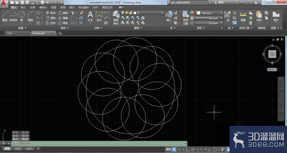This screenshot has height=153, width=287.
Task: Click the WCS coordinate system button
Action: [x=272, y=69]
